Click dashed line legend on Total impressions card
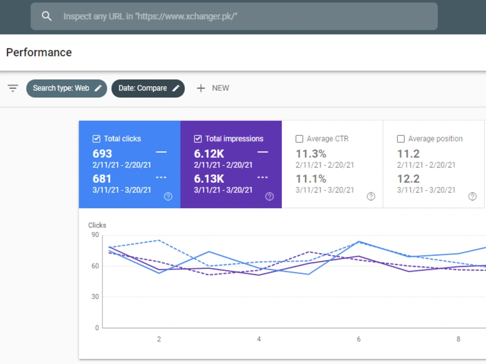The image size is (486, 364). coord(262,177)
